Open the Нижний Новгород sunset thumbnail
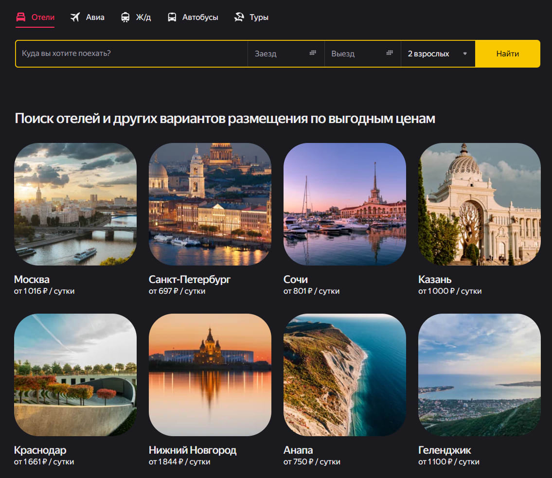Viewport: 552px width, 478px height. tap(210, 375)
